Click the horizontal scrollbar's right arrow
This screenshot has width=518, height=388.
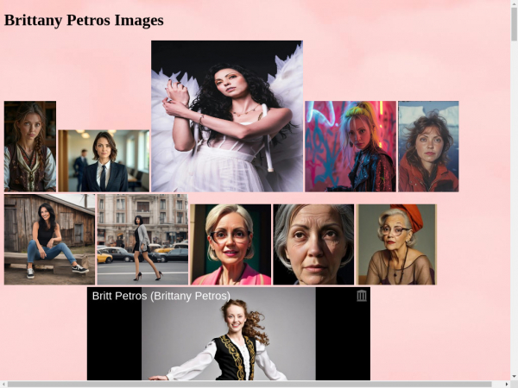(x=505, y=384)
